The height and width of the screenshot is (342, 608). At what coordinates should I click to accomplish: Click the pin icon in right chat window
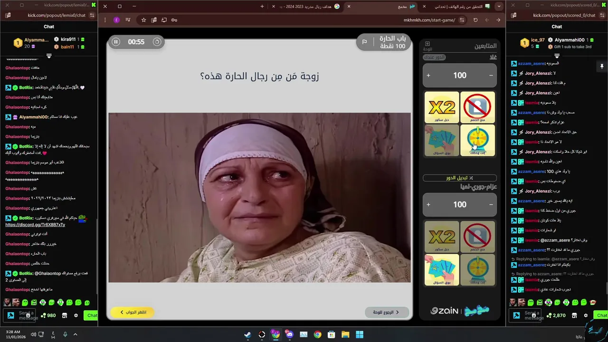[x=601, y=66]
